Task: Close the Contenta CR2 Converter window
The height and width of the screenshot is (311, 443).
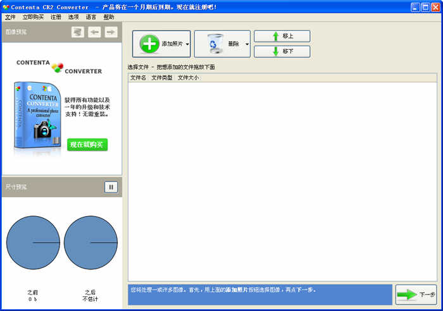Action: point(435,8)
